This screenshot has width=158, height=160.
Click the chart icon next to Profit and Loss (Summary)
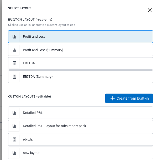pos(14,50)
